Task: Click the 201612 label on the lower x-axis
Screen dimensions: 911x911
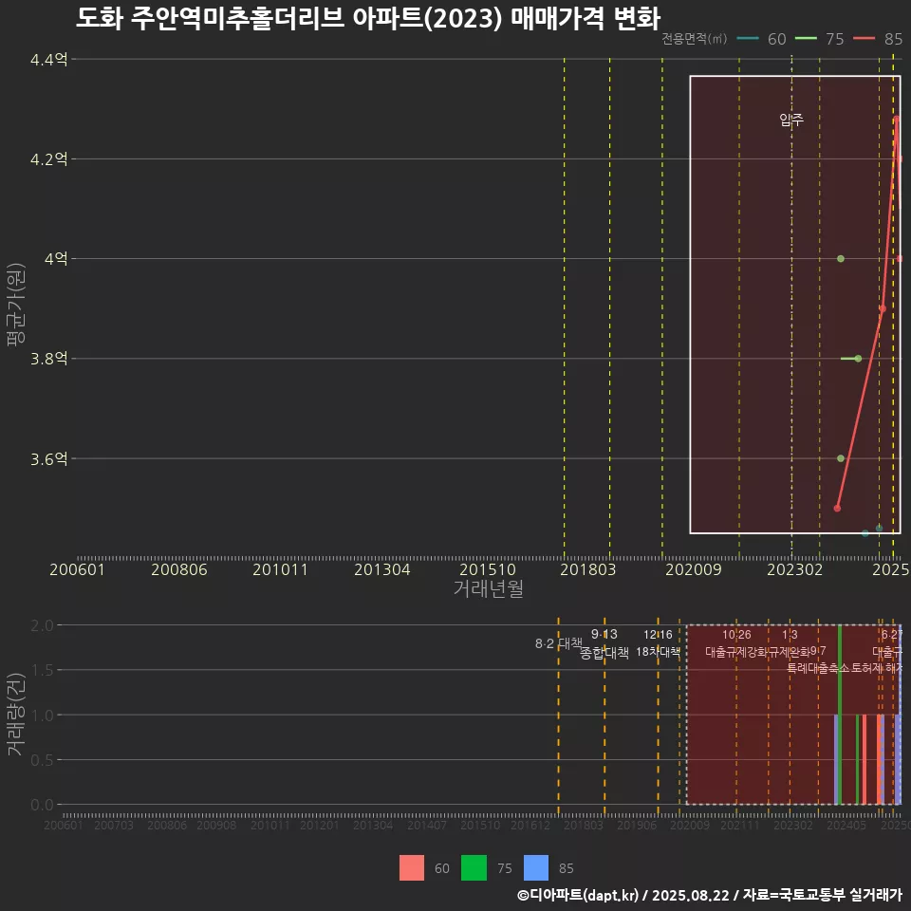Action: (x=530, y=825)
